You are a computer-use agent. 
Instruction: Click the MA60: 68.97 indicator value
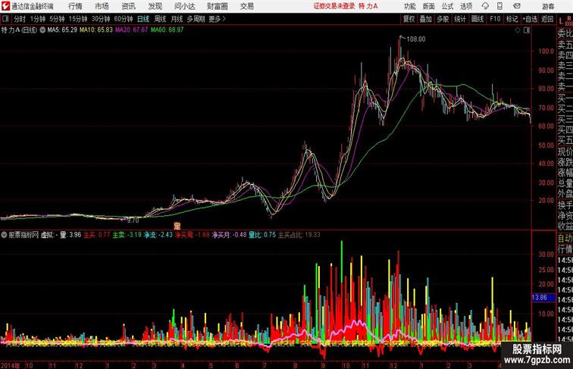tap(167, 30)
